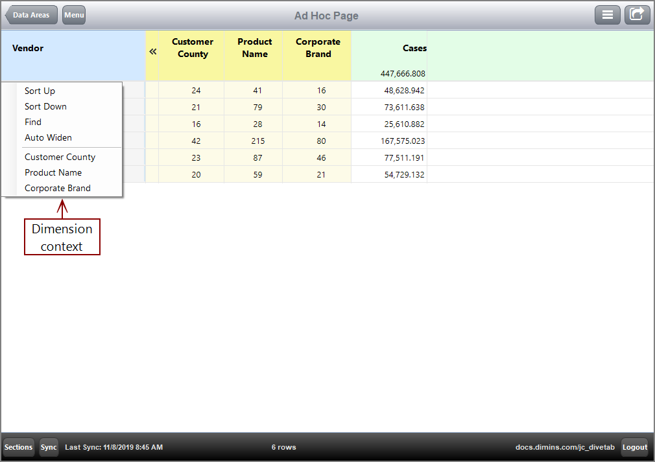Screen dimensions: 655x462
Task: Click the "Customer County" column header
Action: click(192, 48)
